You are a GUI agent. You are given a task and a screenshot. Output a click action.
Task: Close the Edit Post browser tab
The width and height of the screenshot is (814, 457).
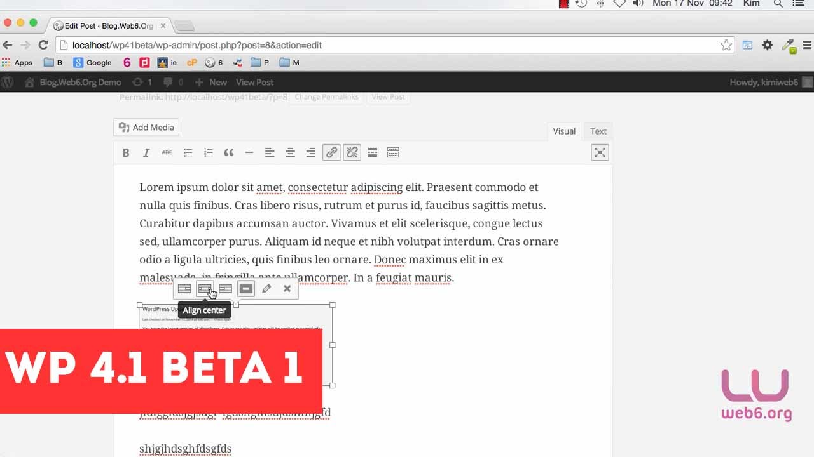(x=163, y=26)
